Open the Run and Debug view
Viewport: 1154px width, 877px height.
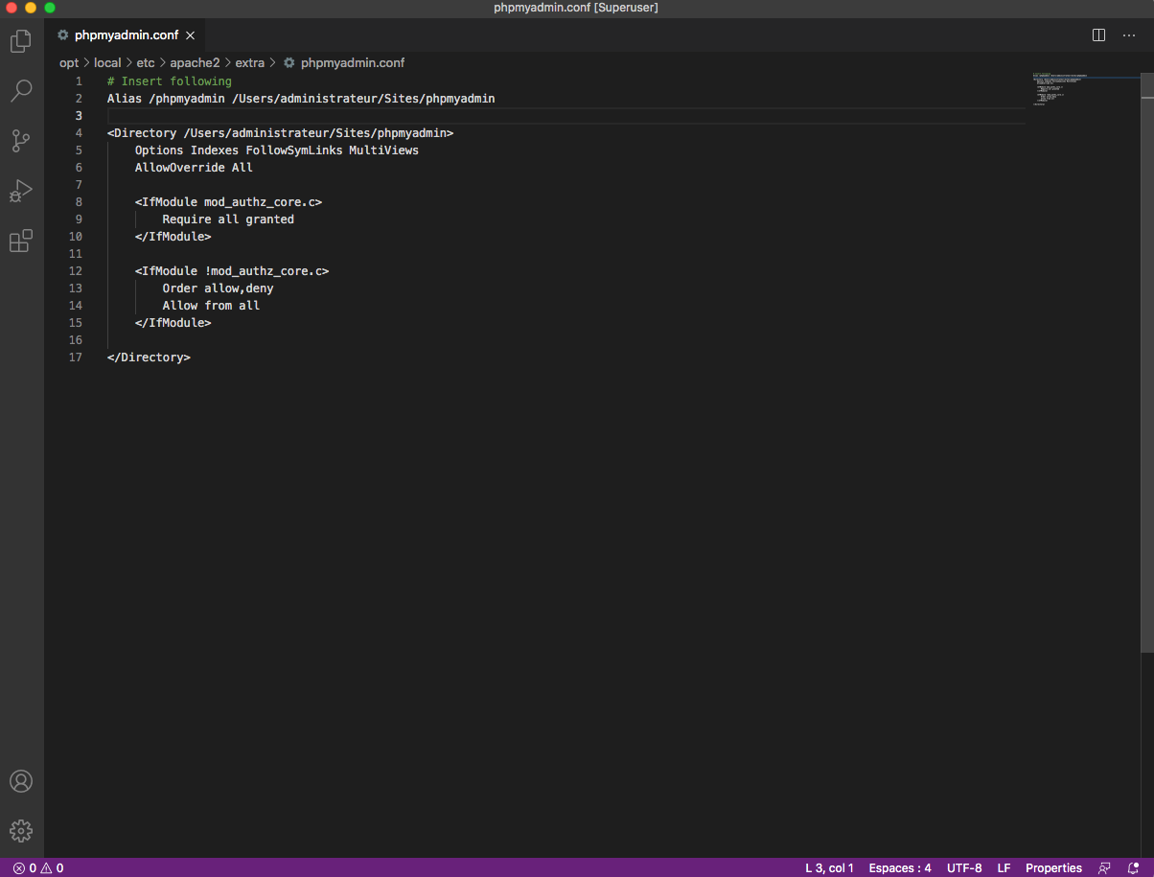(x=21, y=191)
